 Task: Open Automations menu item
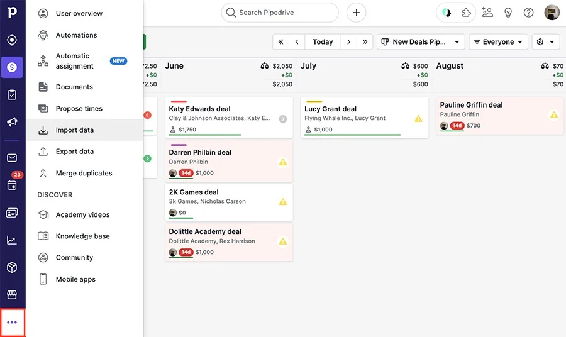[x=85, y=35]
